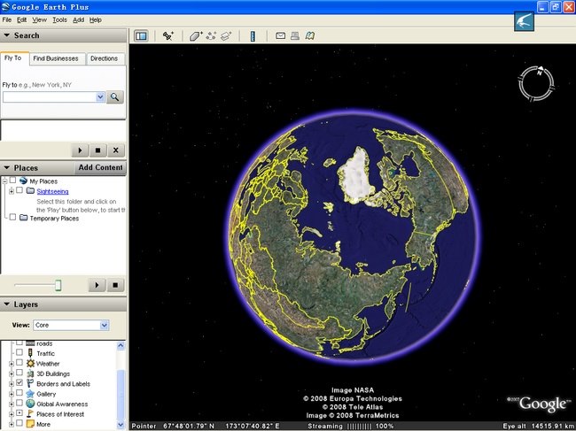The height and width of the screenshot is (431, 576).
Task: Click the Gallery star layer icon
Action: [30, 394]
